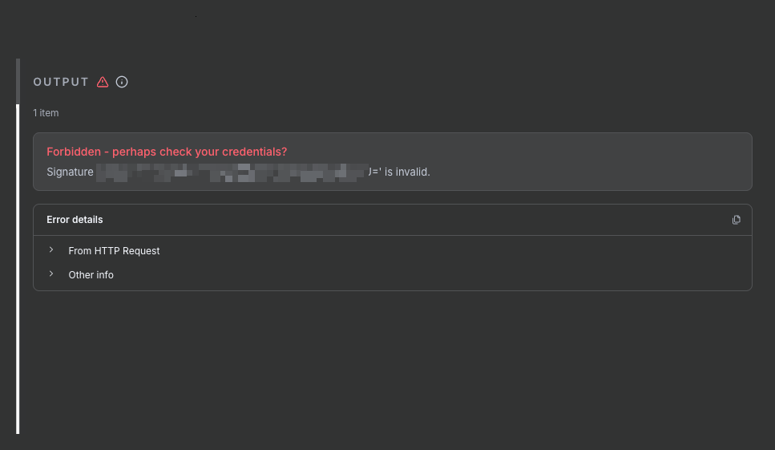
Task: Click empty space right of Error details title
Action: pos(415,220)
